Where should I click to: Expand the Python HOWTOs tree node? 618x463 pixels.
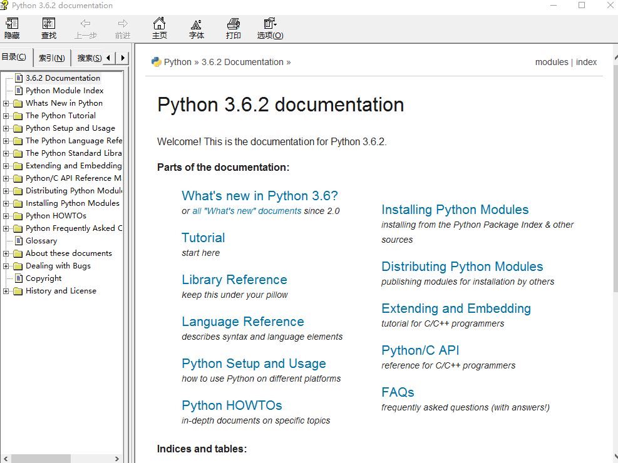[6, 216]
